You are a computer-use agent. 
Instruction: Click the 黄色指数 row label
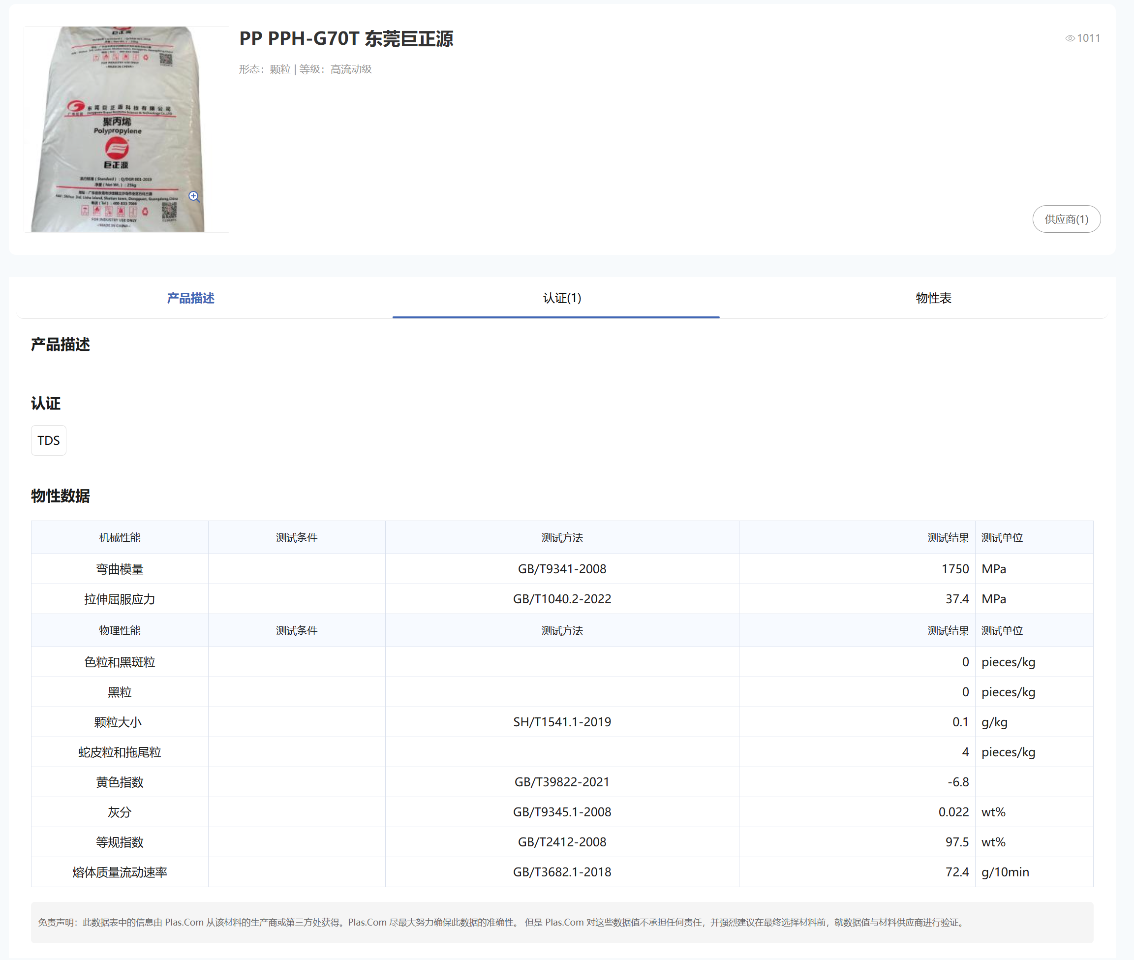120,781
